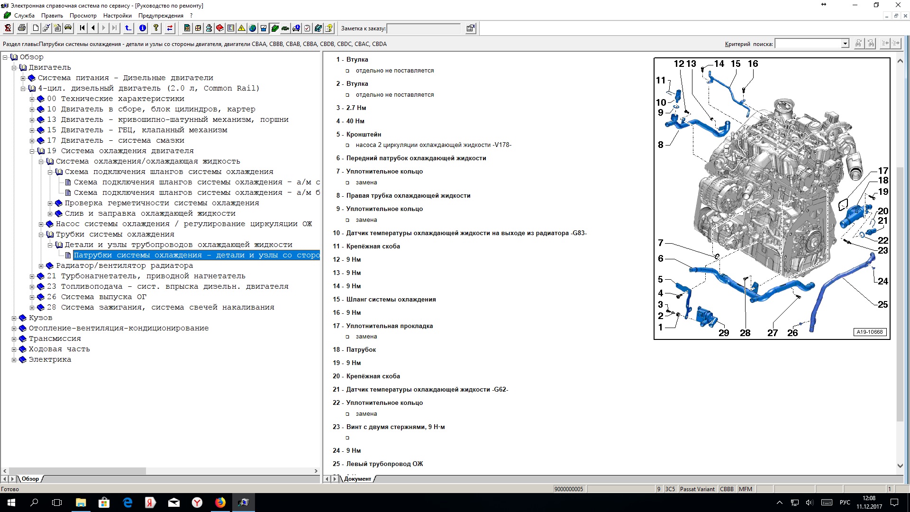Click into the 'Заметка к заказу' field
This screenshot has height=512, width=910.
[423, 28]
